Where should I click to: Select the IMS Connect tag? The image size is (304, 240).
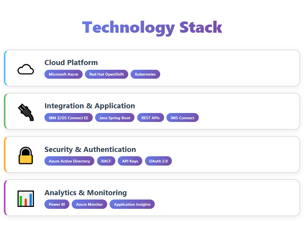coord(182,118)
